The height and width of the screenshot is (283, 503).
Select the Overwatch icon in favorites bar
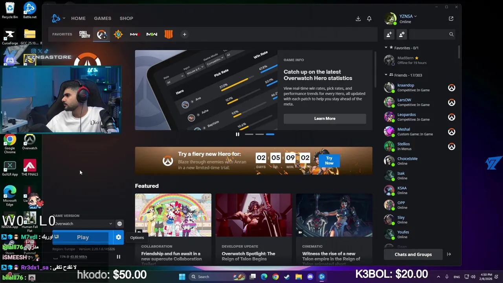coord(102,35)
